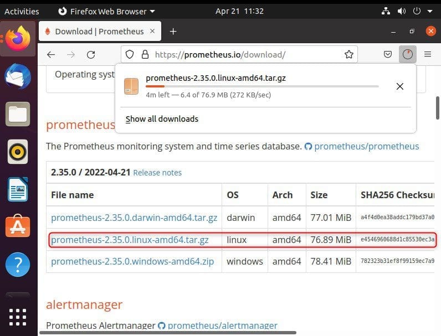Viewport: 441px width, 336px height.
Task: Expand the Firefox Web Browser app menu
Action: [105, 11]
